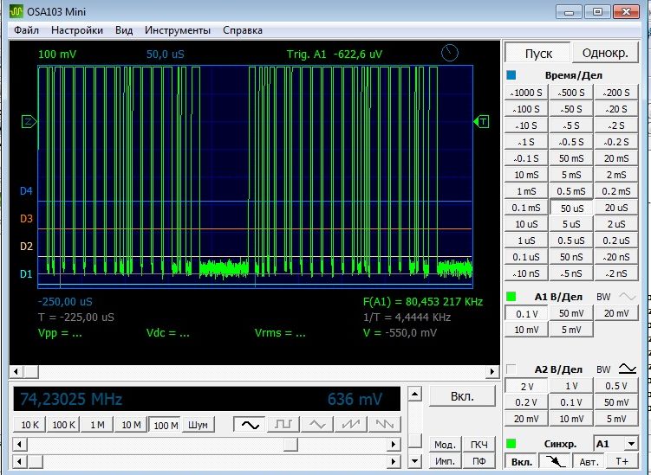Screen dimensions: 651x475
Task: Open the Настройки menu
Action: click(77, 30)
